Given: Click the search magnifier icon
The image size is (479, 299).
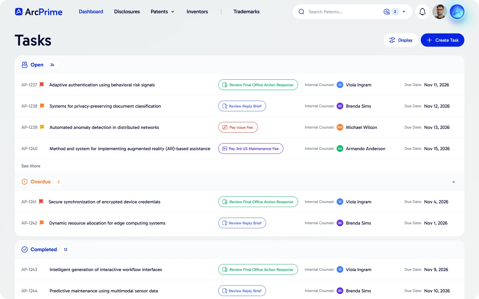Looking at the screenshot, I should 301,12.
